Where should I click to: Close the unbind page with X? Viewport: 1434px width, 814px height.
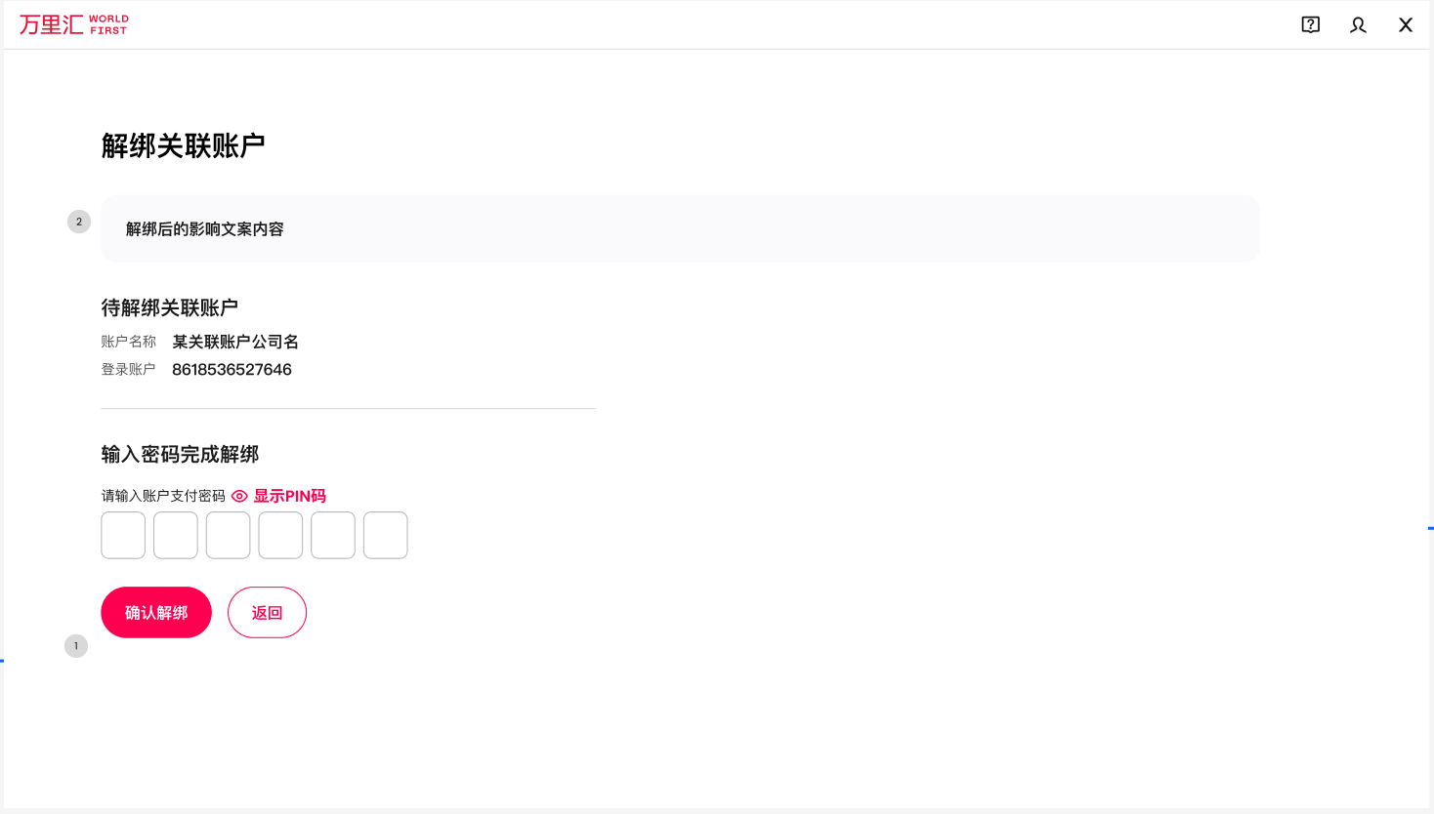(x=1406, y=24)
